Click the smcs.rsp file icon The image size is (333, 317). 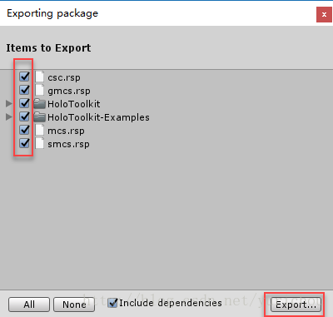[x=40, y=143]
